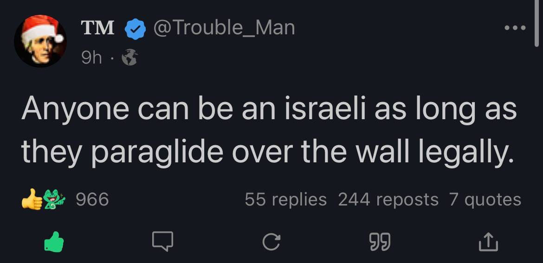Show the 55 replies
Image resolution: width=543 pixels, height=263 pixels.
coord(285,199)
